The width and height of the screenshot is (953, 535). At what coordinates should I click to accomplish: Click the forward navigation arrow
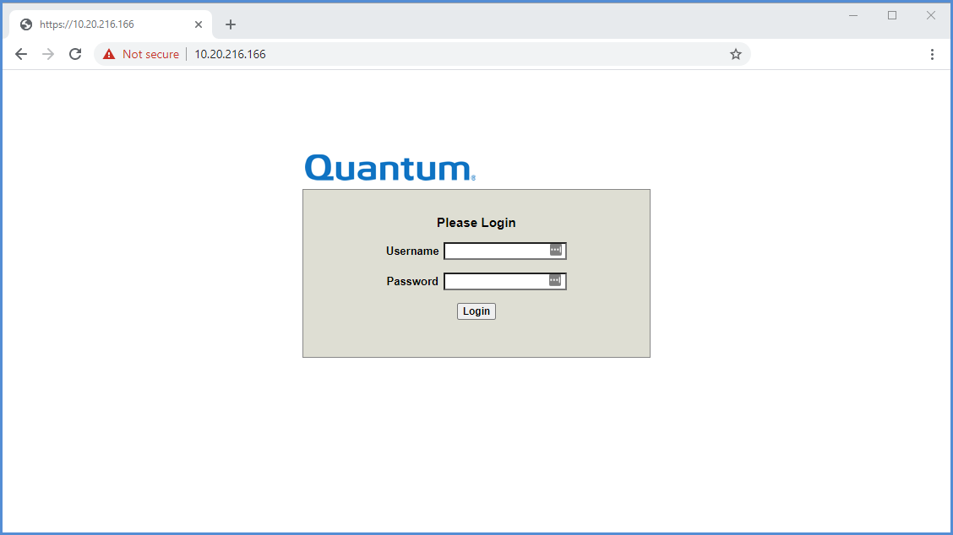[48, 54]
